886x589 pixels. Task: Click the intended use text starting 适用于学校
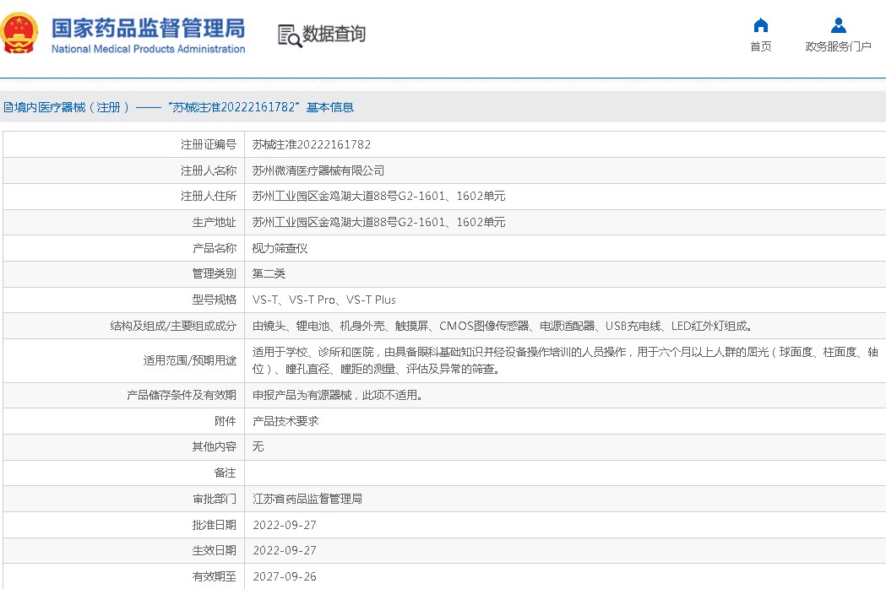tap(565, 360)
